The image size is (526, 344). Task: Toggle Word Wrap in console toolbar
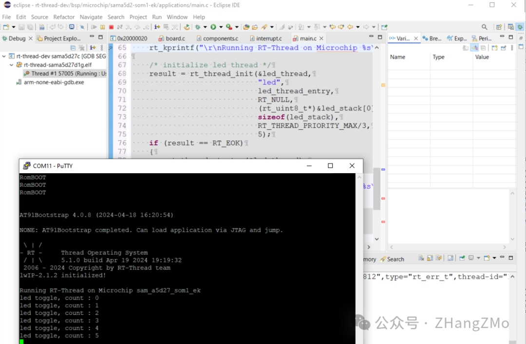(x=438, y=258)
